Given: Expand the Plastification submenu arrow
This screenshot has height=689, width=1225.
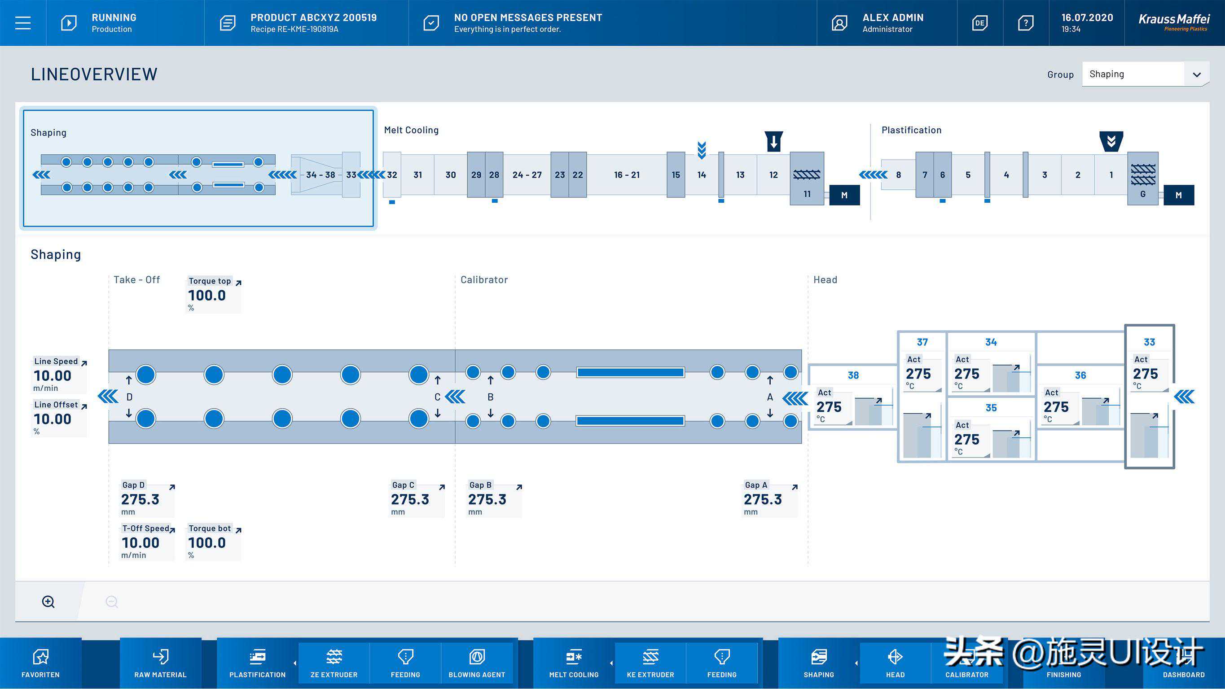Looking at the screenshot, I should pyautogui.click(x=295, y=663).
